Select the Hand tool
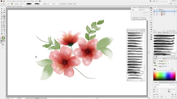Viewport: 177px width, 99px height. [x=2, y=34]
